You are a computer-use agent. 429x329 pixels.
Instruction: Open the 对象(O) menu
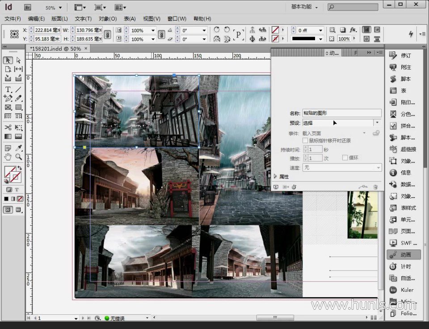pos(107,19)
